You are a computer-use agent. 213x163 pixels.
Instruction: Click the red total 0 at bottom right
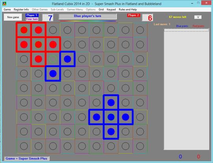click(198, 157)
